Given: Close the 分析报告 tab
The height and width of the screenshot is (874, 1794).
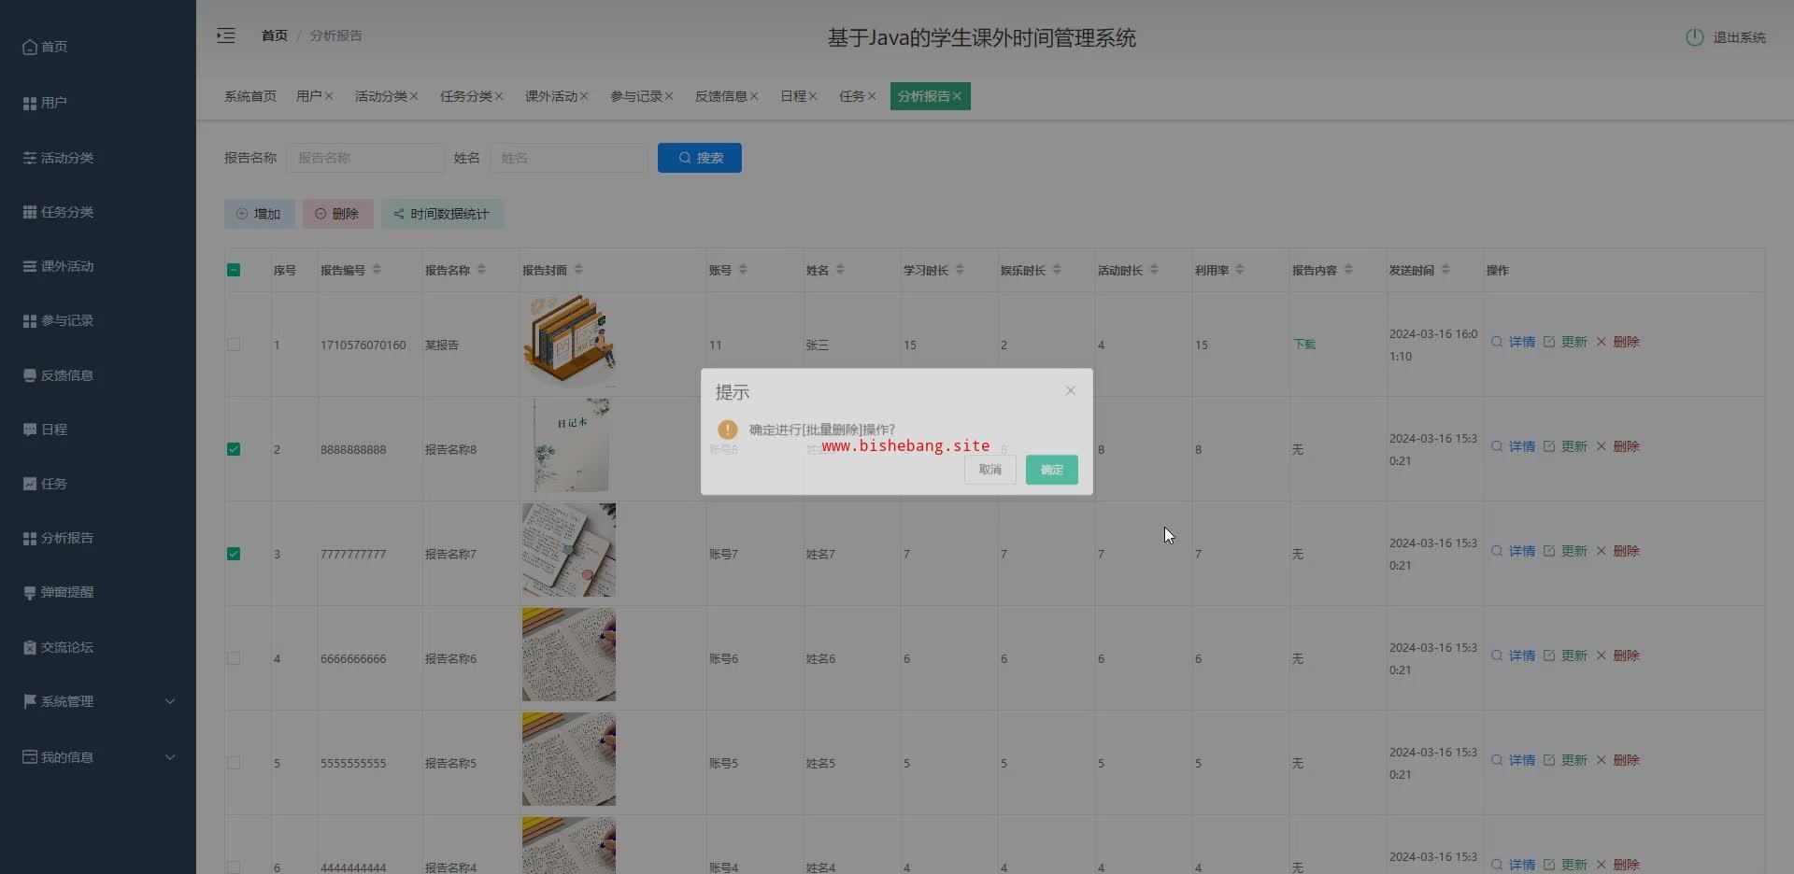Looking at the screenshot, I should (x=957, y=96).
